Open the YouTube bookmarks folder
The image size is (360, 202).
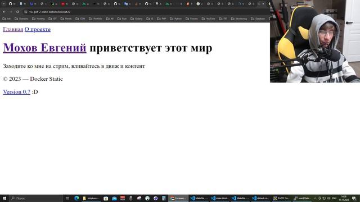coord(209,19)
